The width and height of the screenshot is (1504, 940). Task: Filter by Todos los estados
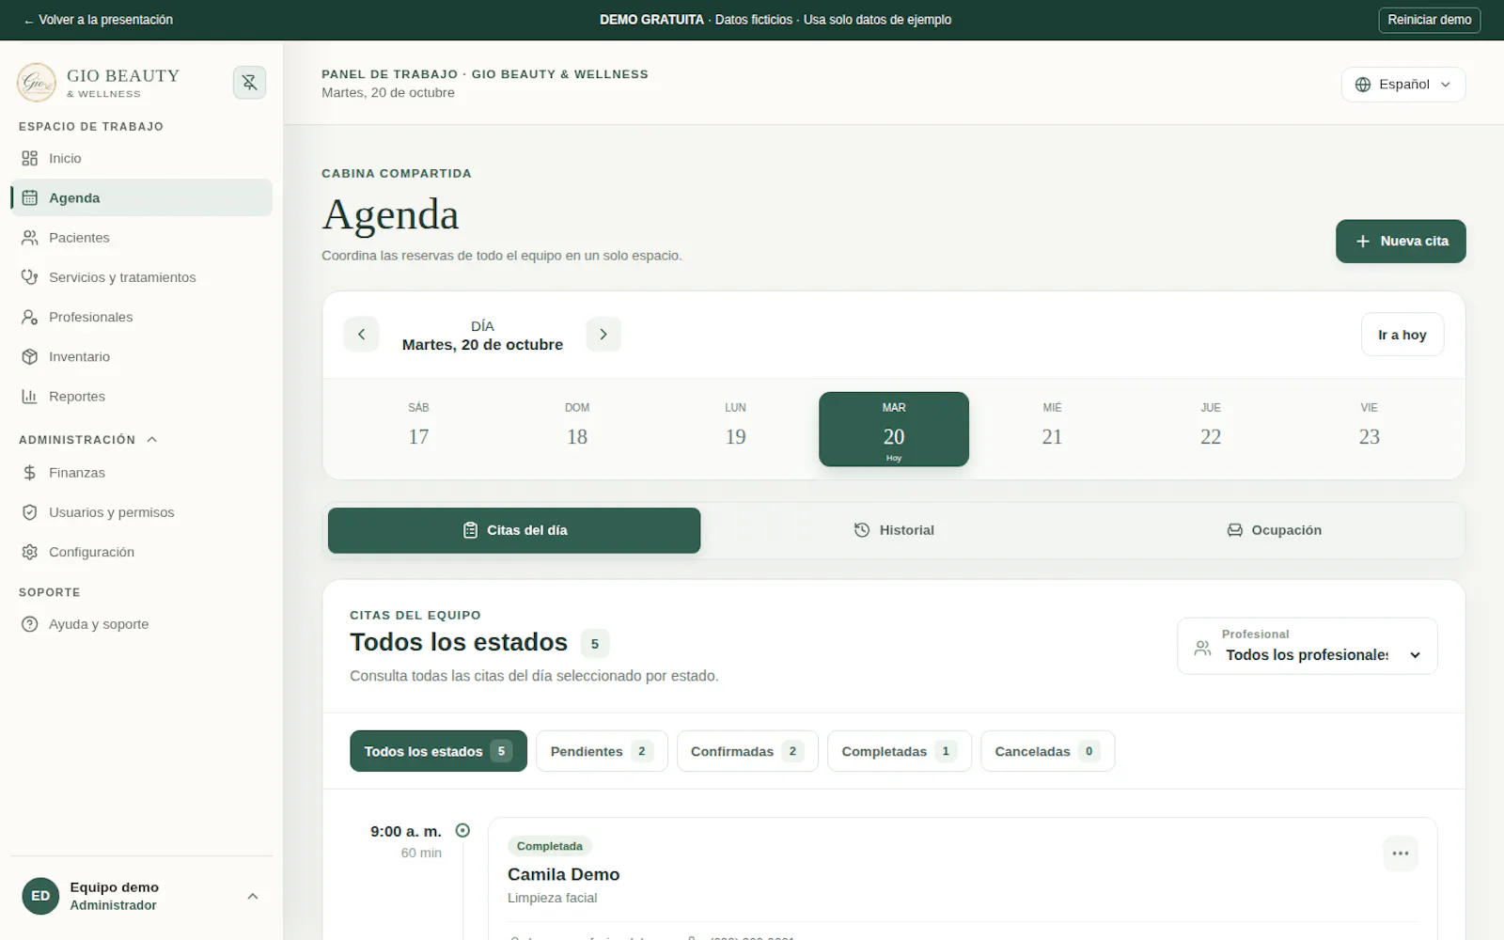[x=438, y=751]
